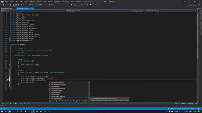Click the lightbulb quick actions icon

click(8, 80)
